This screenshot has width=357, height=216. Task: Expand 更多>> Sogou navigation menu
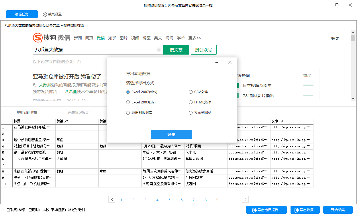pos(195,38)
